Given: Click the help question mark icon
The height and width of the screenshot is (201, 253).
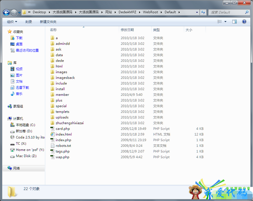Looking at the screenshot, I should tap(244, 22).
